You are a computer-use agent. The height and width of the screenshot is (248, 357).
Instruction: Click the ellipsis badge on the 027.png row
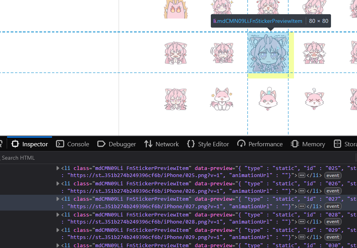302,206
